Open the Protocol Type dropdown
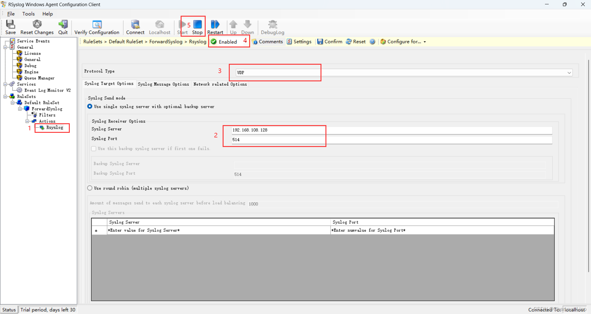Image resolution: width=591 pixels, height=314 pixels. [569, 72]
